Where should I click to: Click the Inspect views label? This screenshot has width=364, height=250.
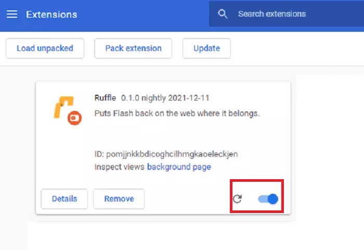[120, 167]
